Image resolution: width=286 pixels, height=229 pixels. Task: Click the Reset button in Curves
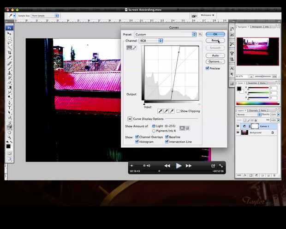click(x=215, y=40)
